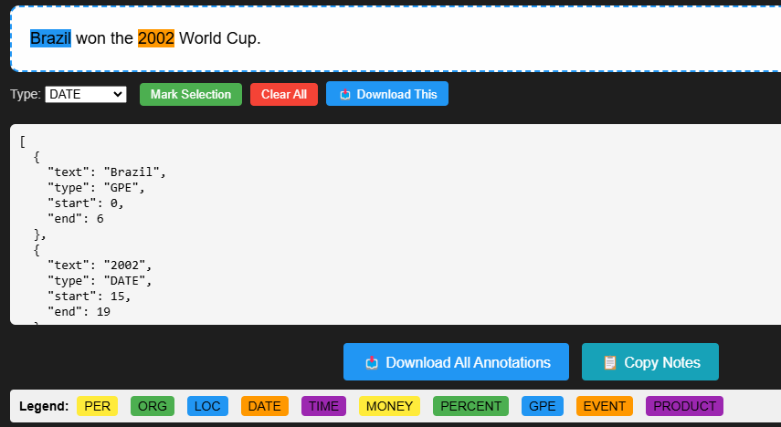Select the orange DATE legend tag

point(265,406)
